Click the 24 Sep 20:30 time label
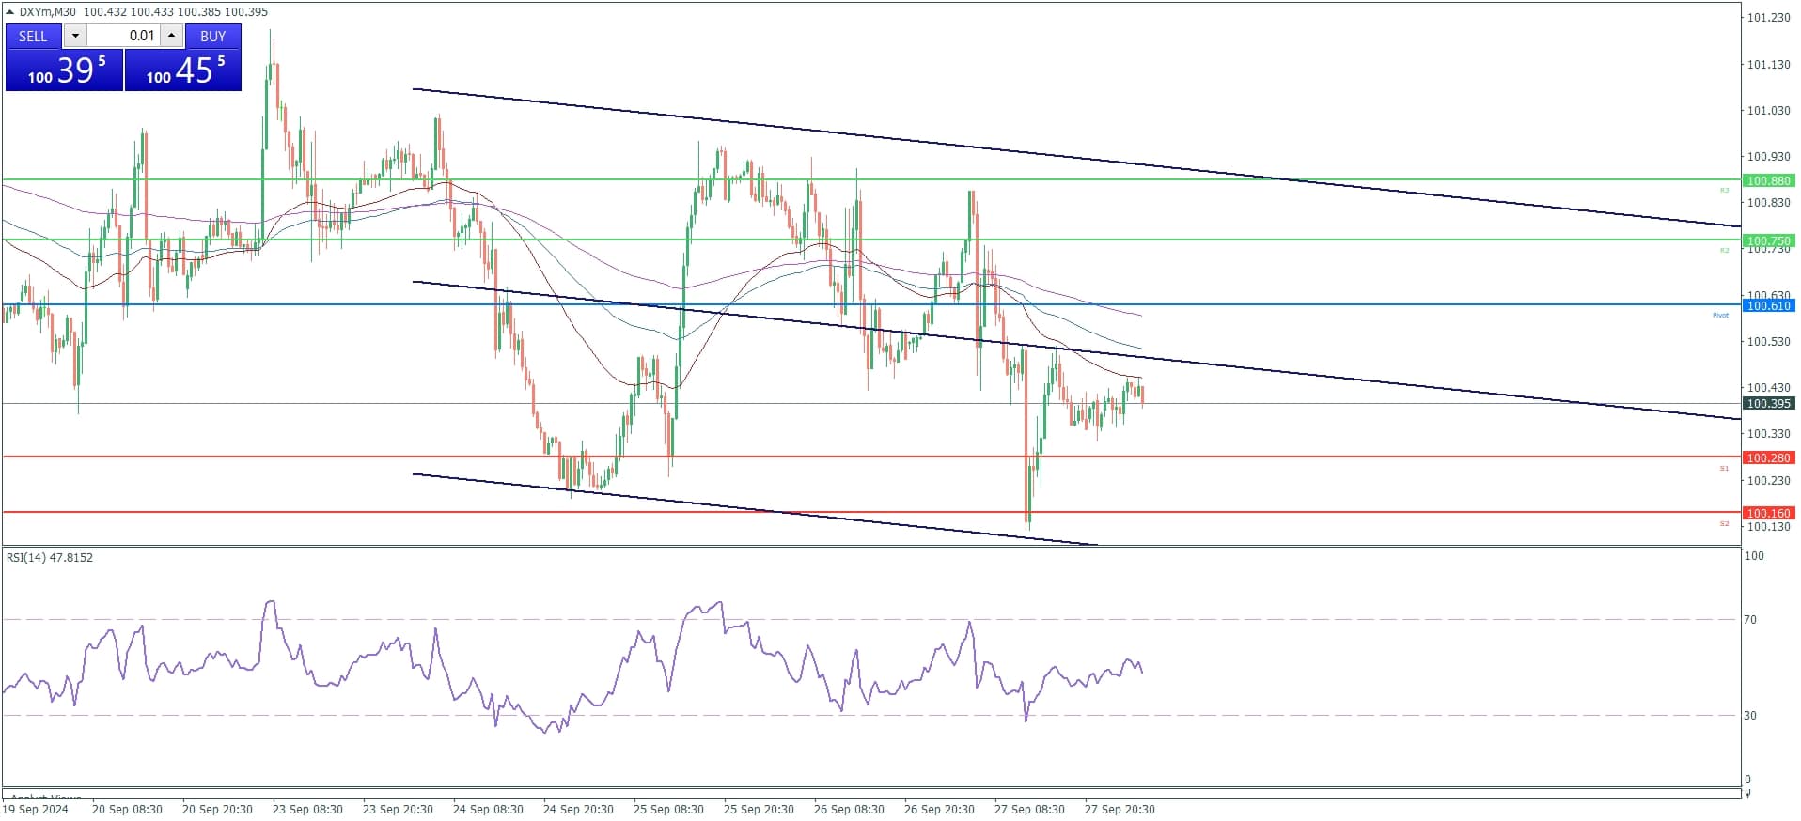Screen dimensions: 1801x821 [x=578, y=809]
